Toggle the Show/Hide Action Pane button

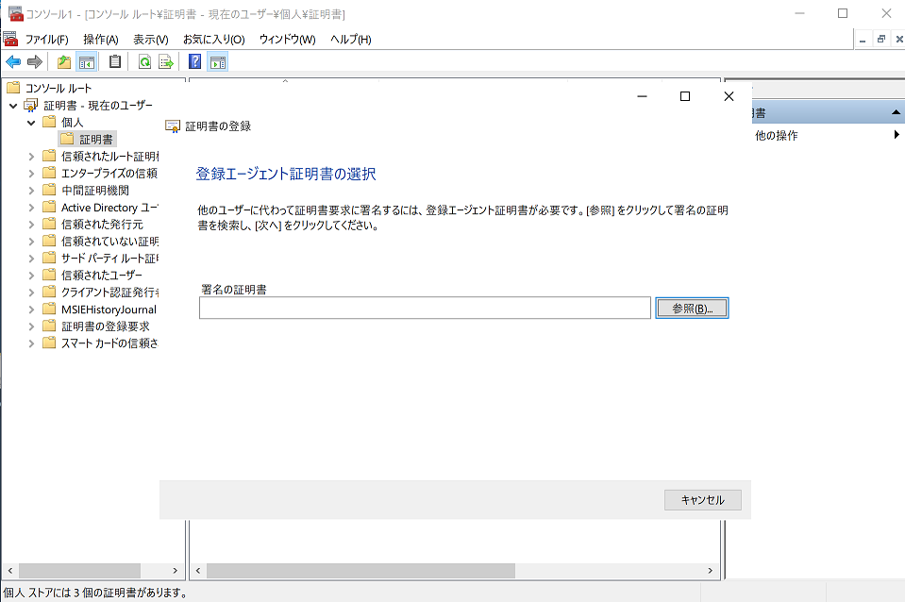point(217,62)
